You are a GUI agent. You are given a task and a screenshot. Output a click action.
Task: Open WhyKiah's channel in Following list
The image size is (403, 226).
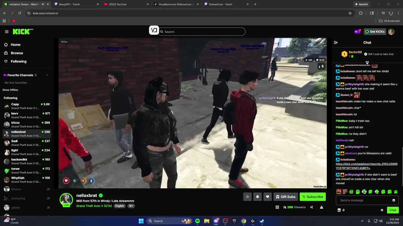pos(26,180)
